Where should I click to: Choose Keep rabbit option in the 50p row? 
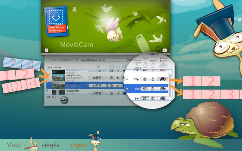pos(145,79)
